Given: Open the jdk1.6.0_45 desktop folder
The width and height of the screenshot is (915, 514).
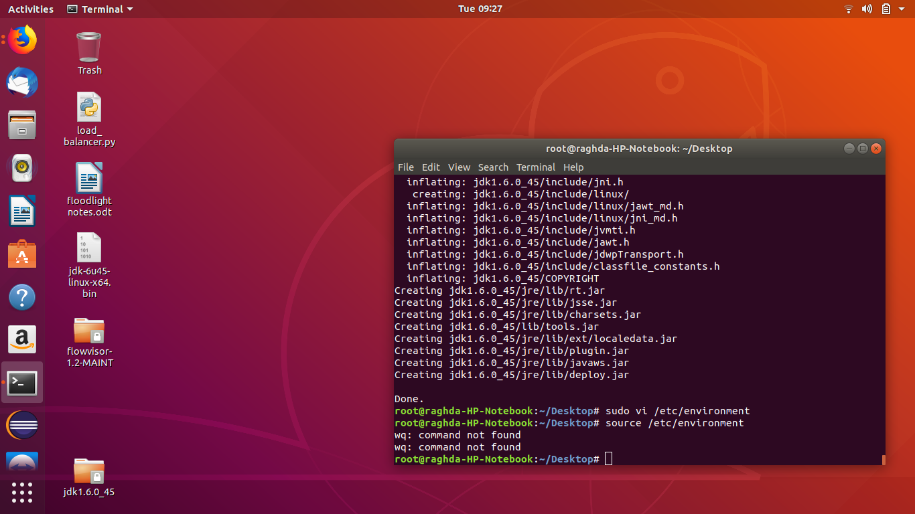Looking at the screenshot, I should [x=89, y=472].
